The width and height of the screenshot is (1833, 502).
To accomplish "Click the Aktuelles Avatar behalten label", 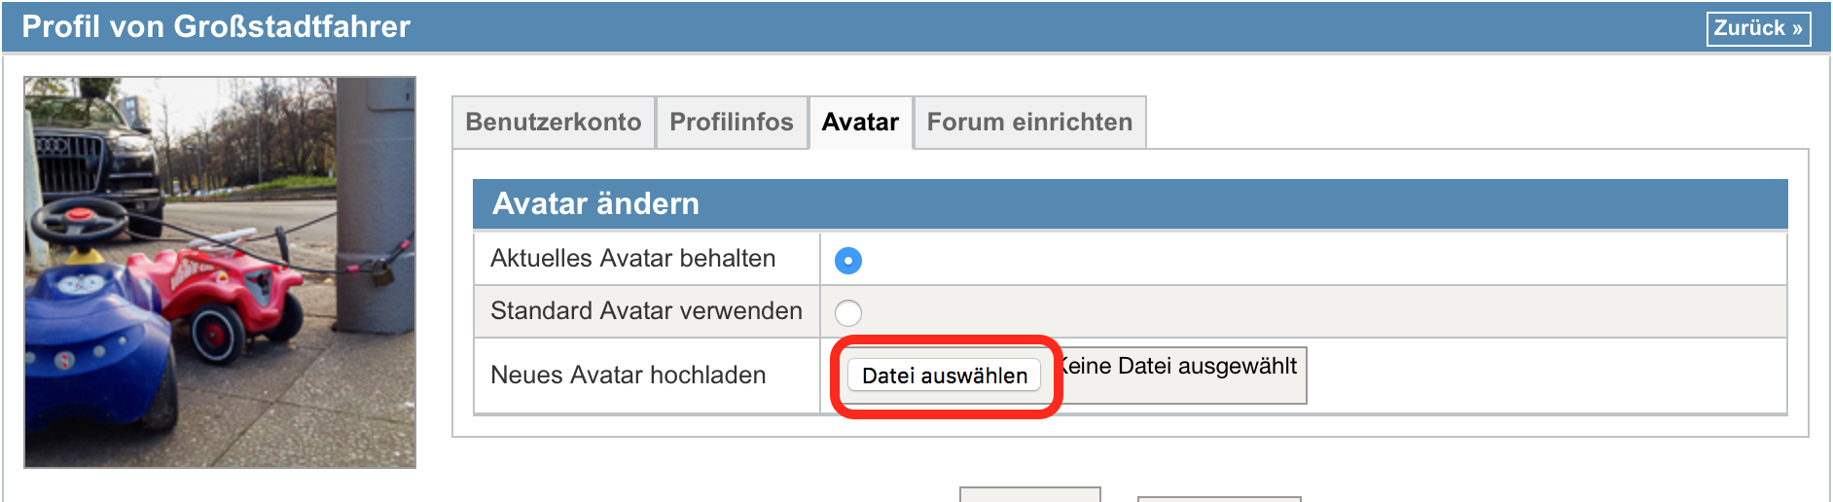I will (632, 259).
